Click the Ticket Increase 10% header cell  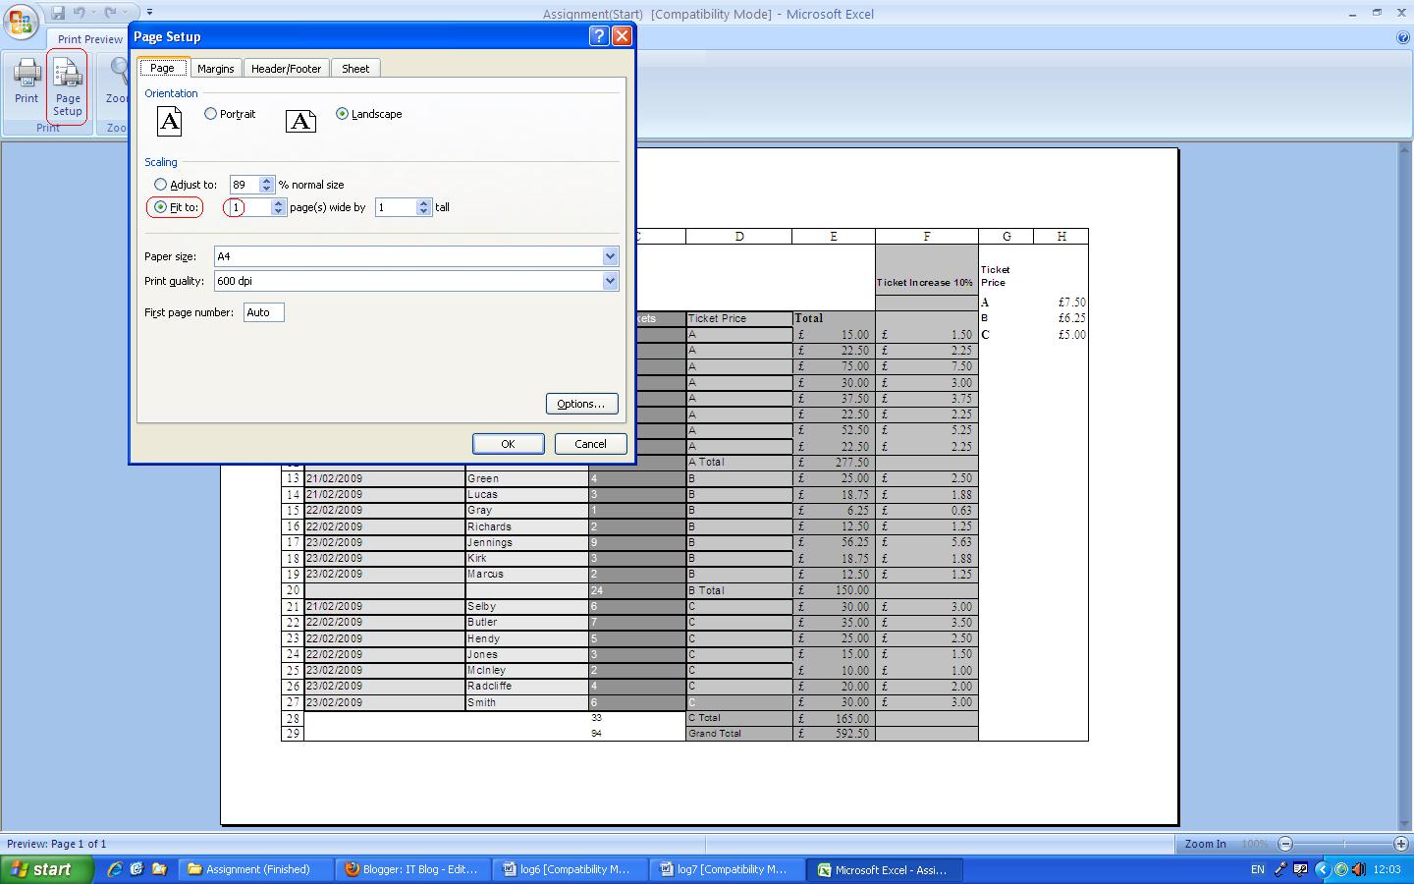pyautogui.click(x=926, y=270)
